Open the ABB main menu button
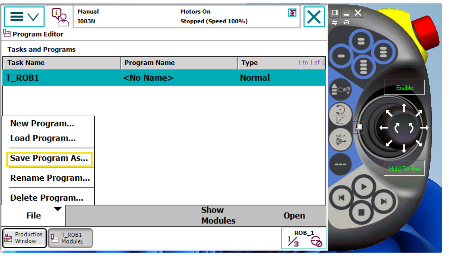The height and width of the screenshot is (256, 449). [24, 17]
